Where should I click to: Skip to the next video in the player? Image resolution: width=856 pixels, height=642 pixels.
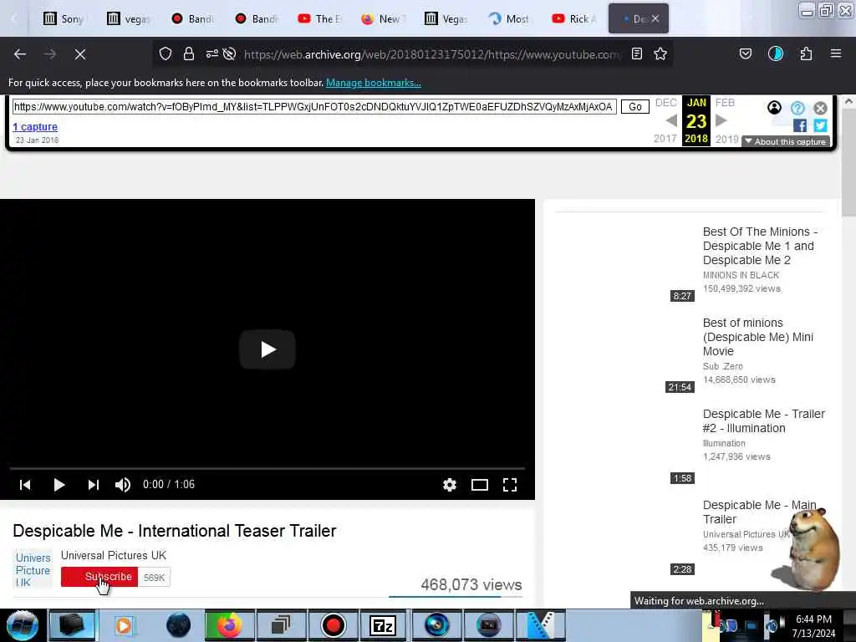coord(94,485)
